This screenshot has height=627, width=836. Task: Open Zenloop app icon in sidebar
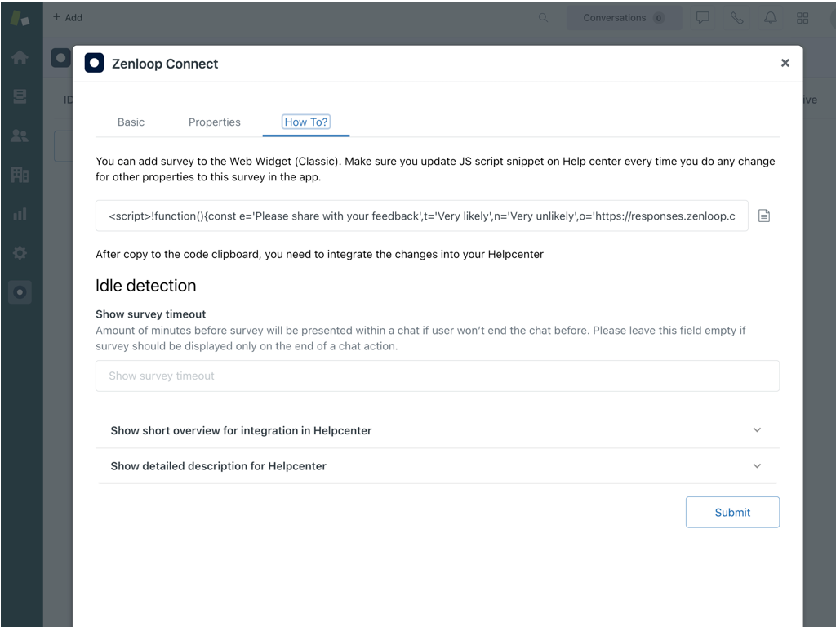(20, 292)
